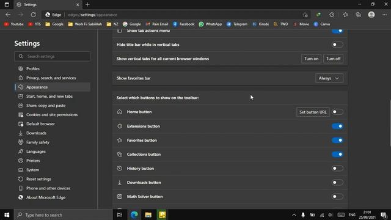The image size is (391, 220).
Task: Click the Windows Start button
Action: click(x=7, y=215)
